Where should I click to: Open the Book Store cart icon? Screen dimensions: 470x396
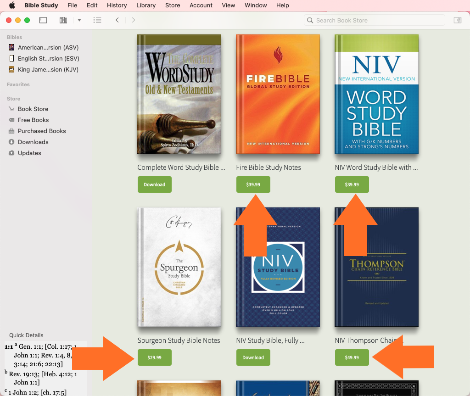coord(11,109)
